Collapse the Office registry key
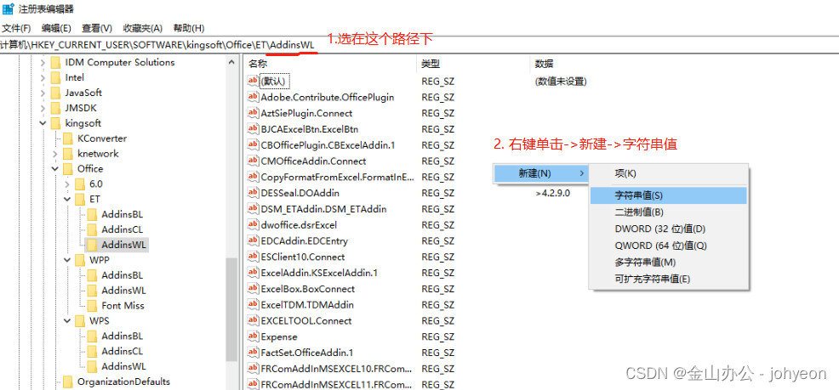This screenshot has width=839, height=390. click(x=55, y=169)
